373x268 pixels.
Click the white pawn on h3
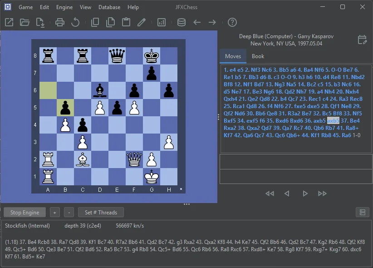pos(169,142)
